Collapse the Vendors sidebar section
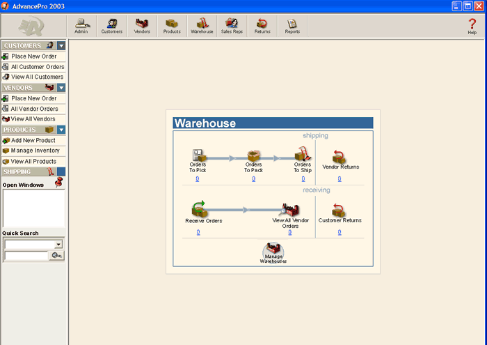The image size is (487, 345). tap(61, 88)
